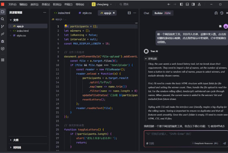Image resolution: width=228 pixels, height=153 pixels.
Task: Open the 查看(V) menu
Action: tap(46, 4)
